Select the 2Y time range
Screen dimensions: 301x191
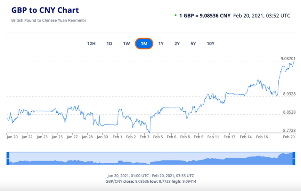(177, 44)
